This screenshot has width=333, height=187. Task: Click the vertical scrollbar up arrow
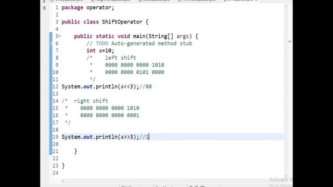286,7
